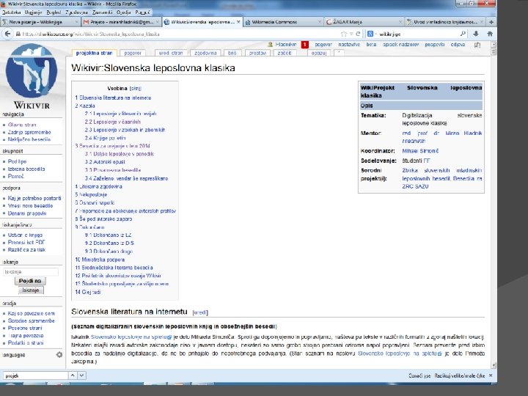Find next match arrow in find bar
The image size is (528, 396).
82,375
